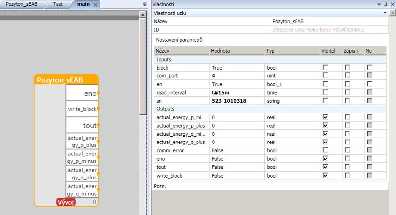Switch to the Pozyton_sEAB tab
Image resolution: width=396 pixels, height=215 pixels.
pyautogui.click(x=22, y=4)
